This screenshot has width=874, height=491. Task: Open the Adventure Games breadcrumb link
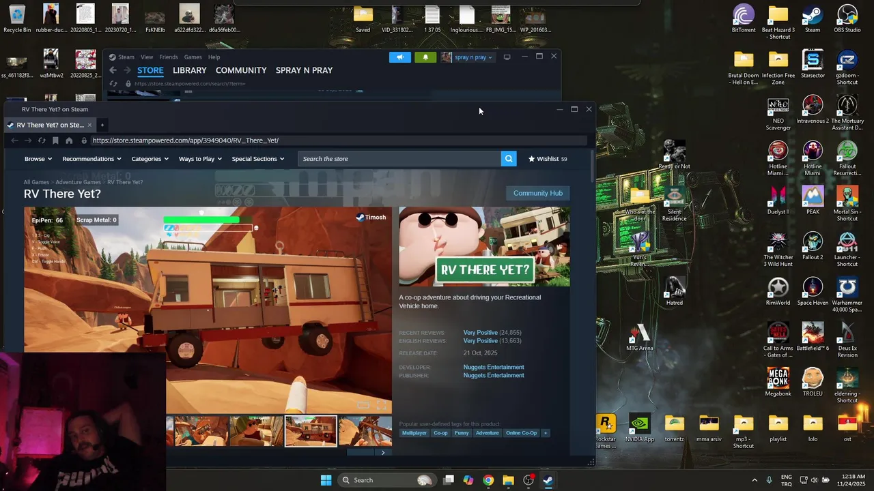pos(78,182)
